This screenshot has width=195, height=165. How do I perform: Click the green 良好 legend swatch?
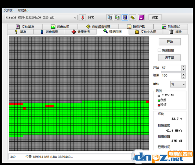pyautogui.click(x=159, y=100)
